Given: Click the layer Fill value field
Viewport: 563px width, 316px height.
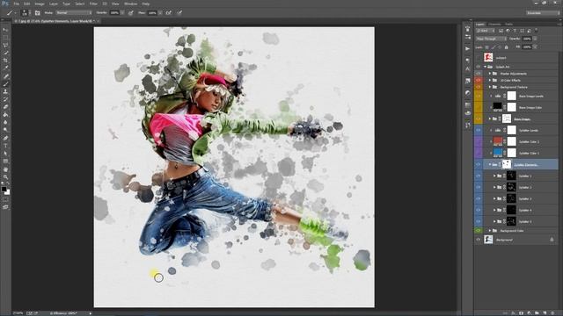Looking at the screenshot, I should (x=527, y=47).
